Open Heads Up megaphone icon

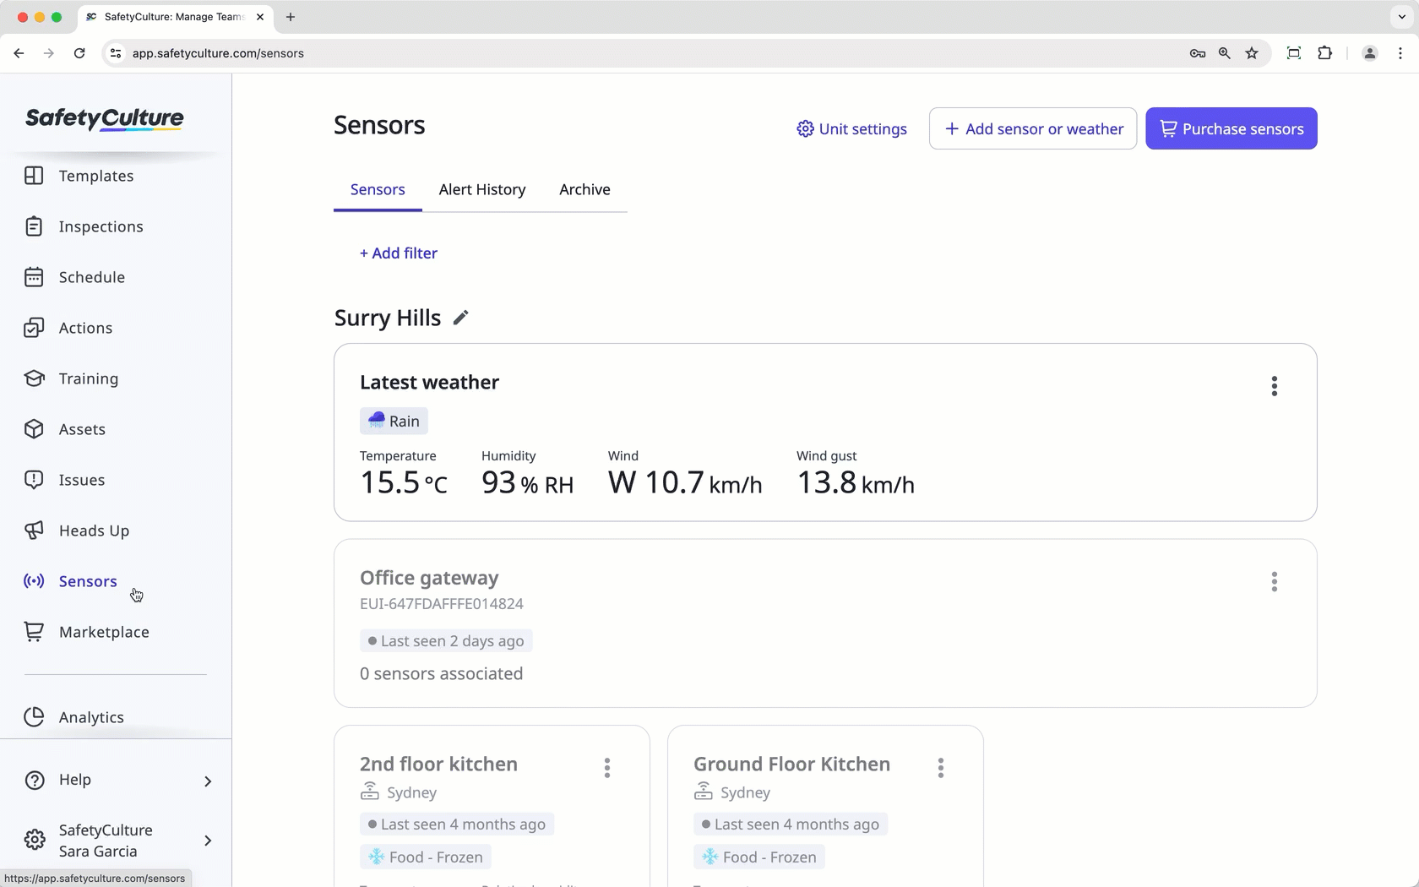pyautogui.click(x=34, y=531)
